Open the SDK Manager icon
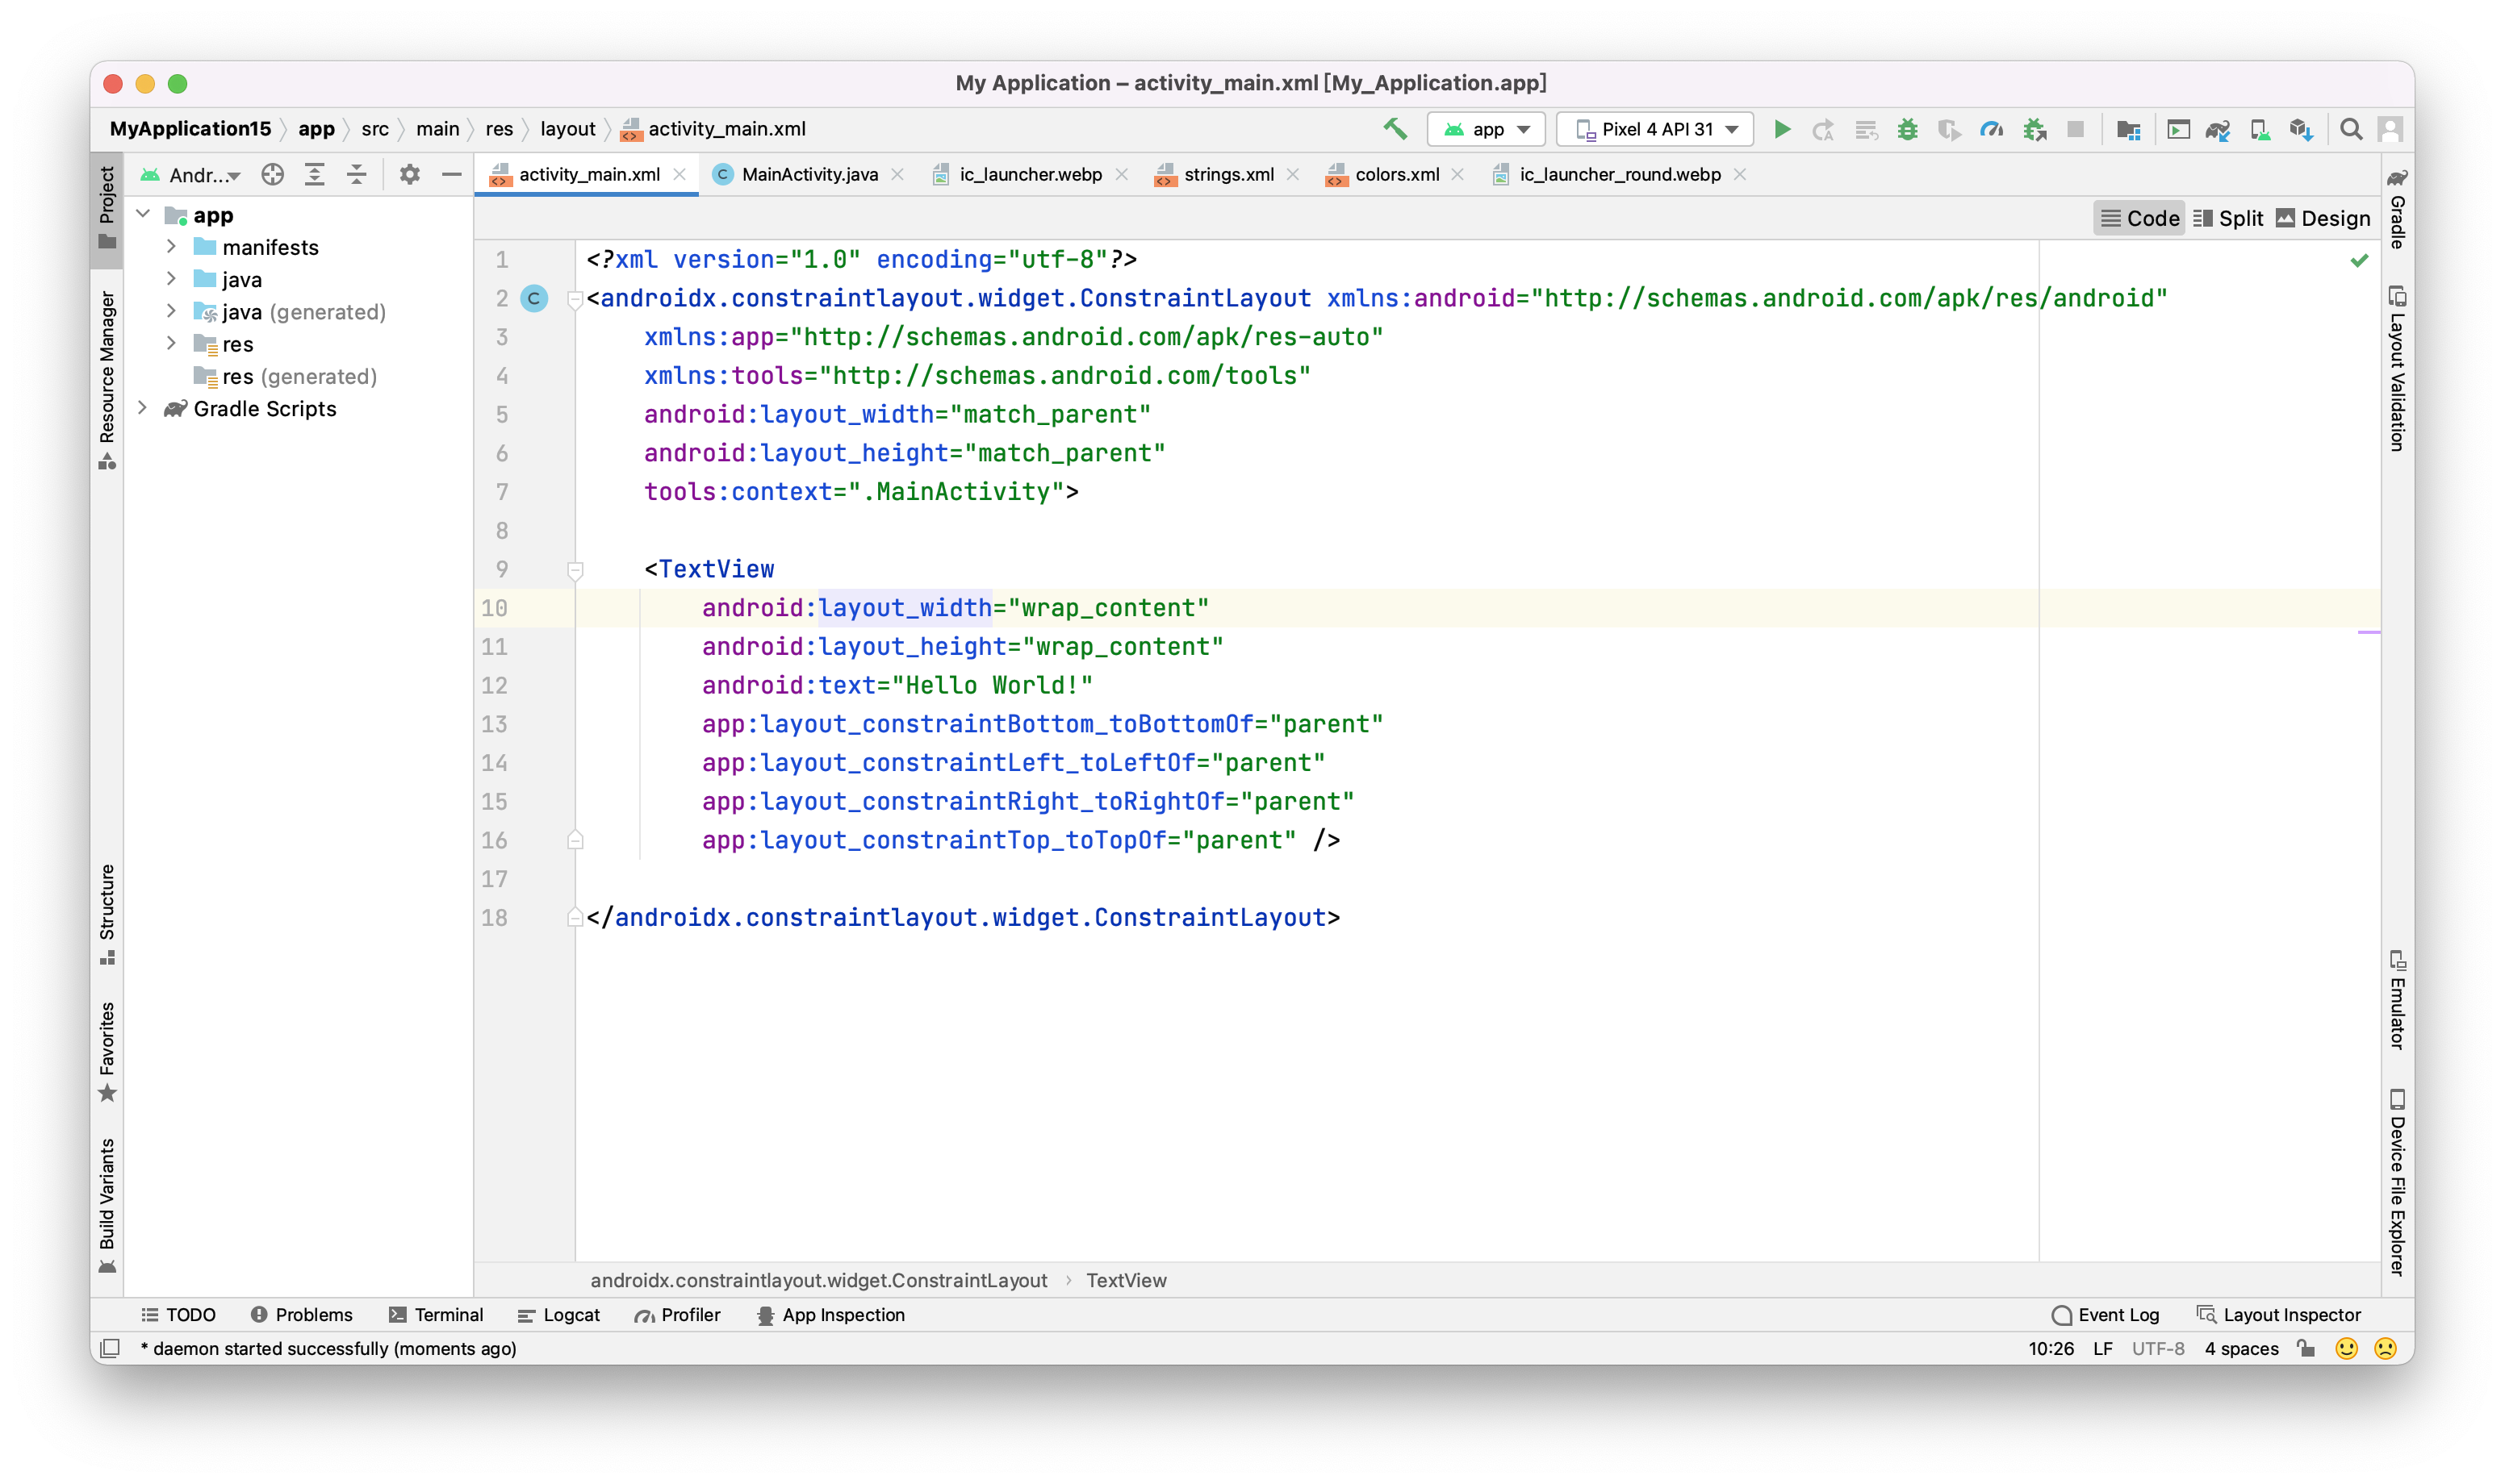This screenshot has width=2505, height=1484. pyautogui.click(x=2301, y=129)
